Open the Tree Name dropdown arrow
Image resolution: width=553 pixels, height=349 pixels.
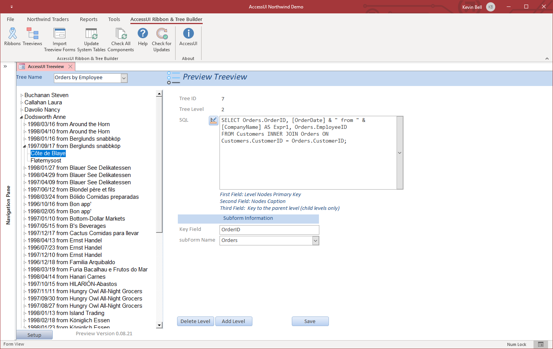coord(124,78)
